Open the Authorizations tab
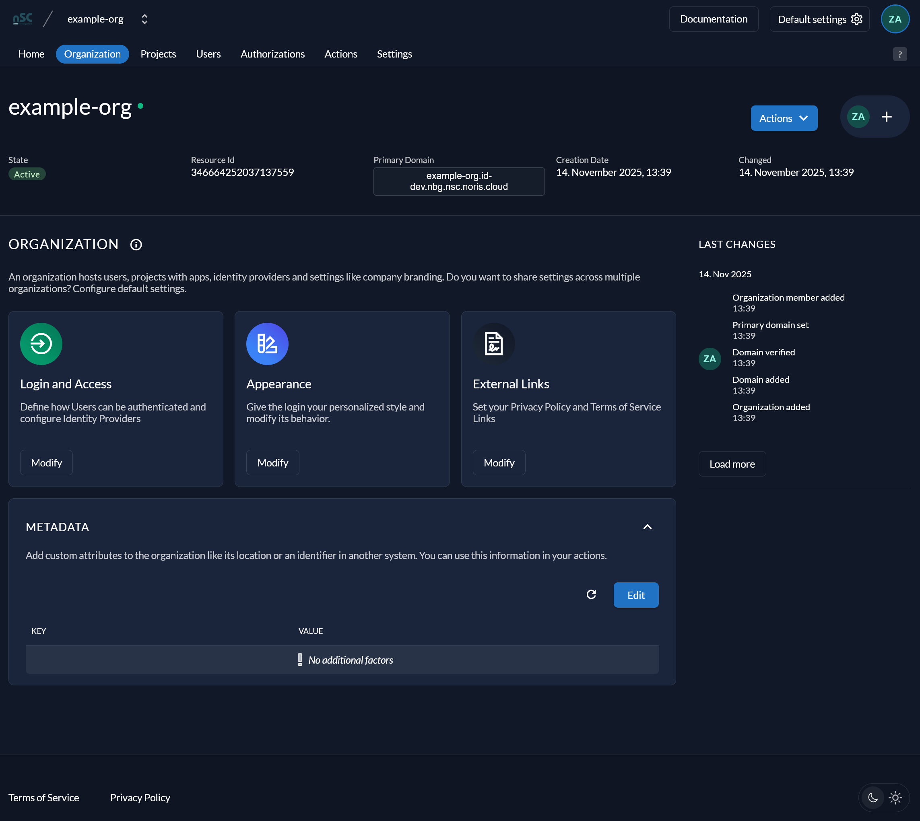Viewport: 920px width, 821px height. coord(273,54)
